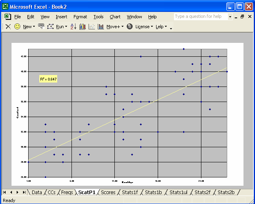Close the workbook with menu bar X
Screen dimensions: 255x204
pyautogui.click(x=250, y=17)
